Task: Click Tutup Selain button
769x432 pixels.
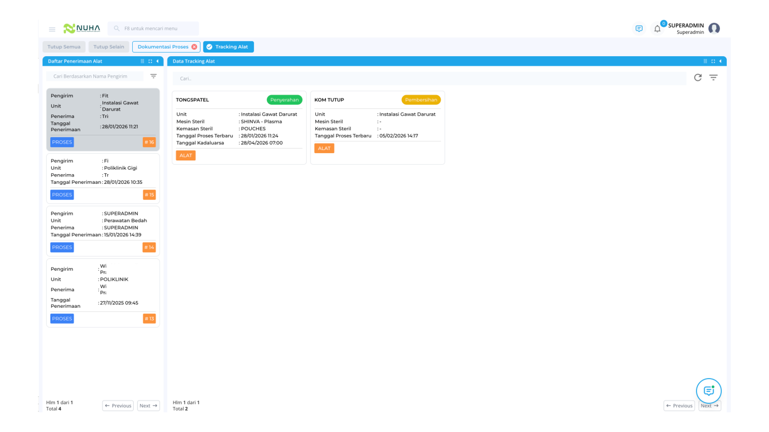Action: [109, 47]
